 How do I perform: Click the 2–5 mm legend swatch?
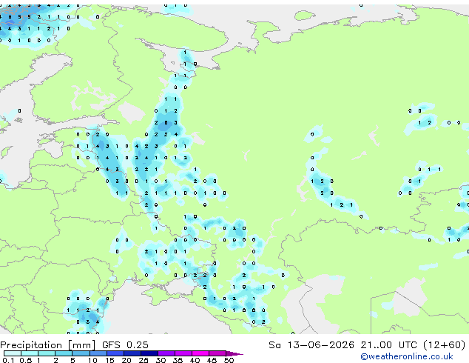tap(64, 353)
